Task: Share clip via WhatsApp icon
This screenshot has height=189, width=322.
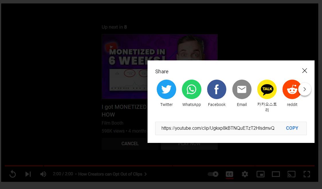Action: 191,89
